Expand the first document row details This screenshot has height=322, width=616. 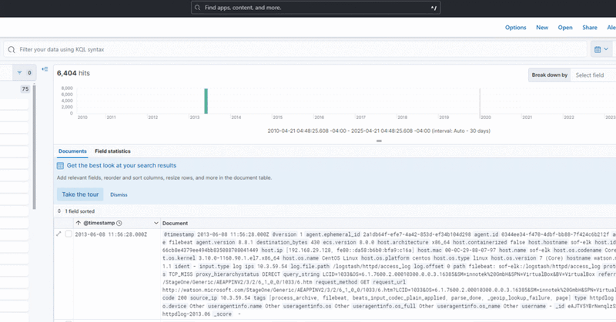pos(59,234)
